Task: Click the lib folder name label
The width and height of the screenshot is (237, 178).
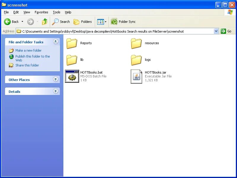Action: click(x=82, y=60)
